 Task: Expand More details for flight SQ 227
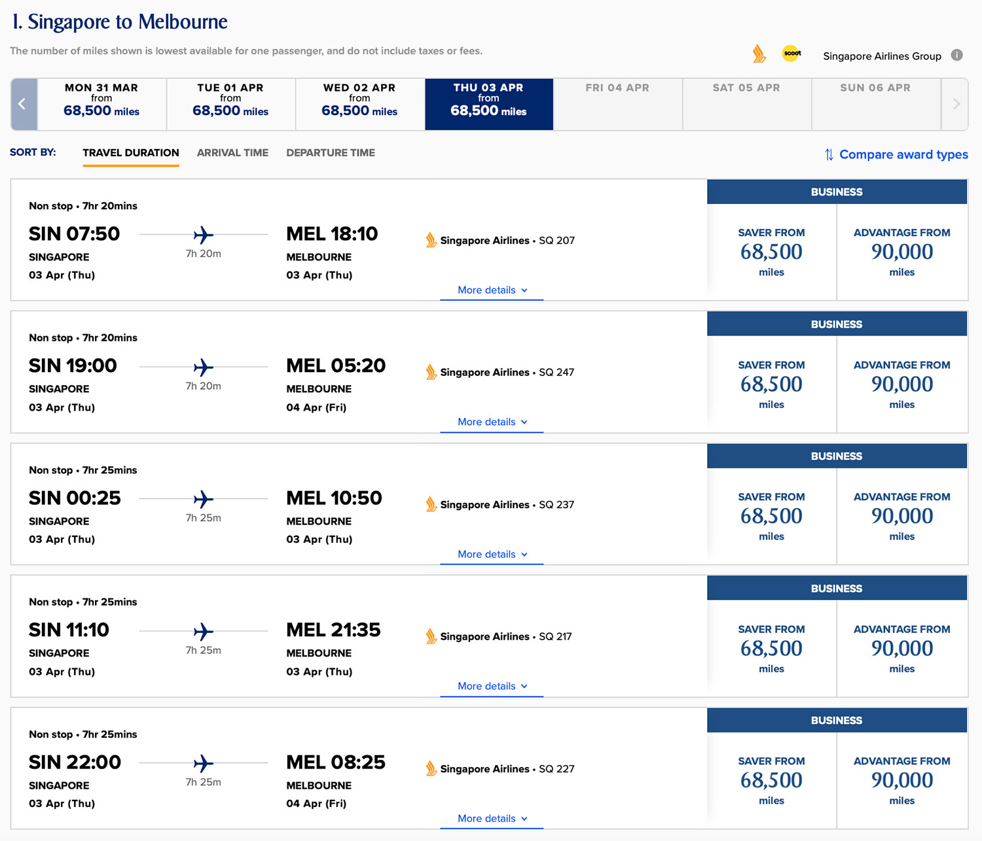click(492, 818)
